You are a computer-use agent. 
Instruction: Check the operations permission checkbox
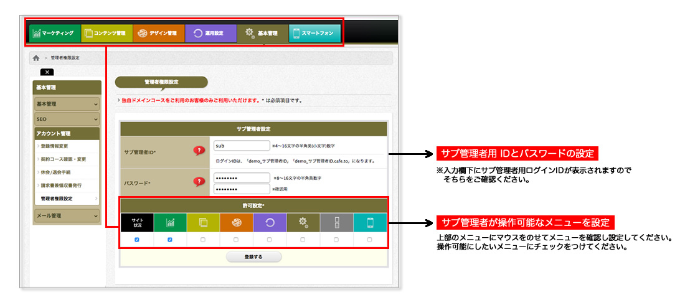tap(269, 240)
